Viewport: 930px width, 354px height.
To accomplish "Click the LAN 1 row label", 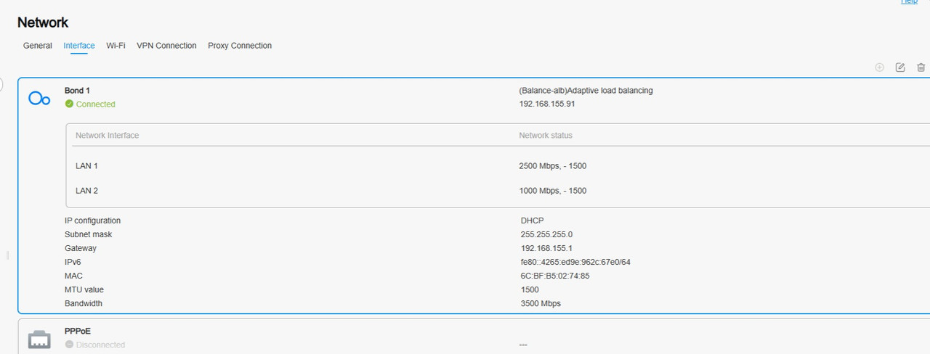I will 86,166.
